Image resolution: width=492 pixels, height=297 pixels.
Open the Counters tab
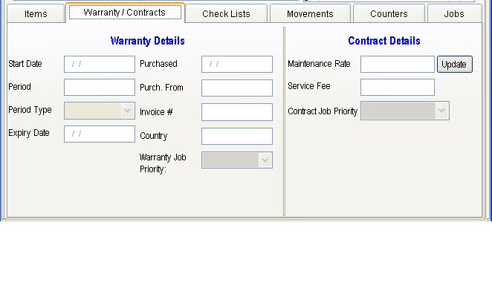point(389,14)
